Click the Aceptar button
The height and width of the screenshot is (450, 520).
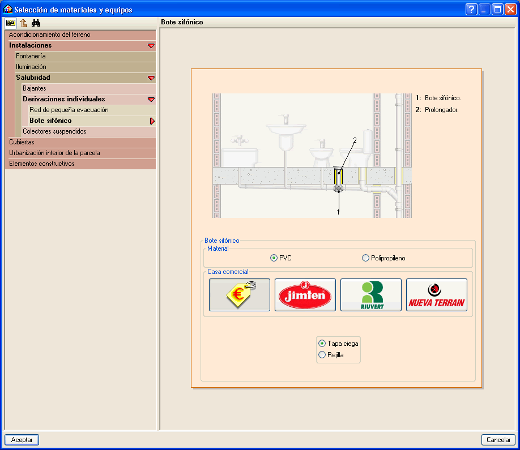click(22, 440)
